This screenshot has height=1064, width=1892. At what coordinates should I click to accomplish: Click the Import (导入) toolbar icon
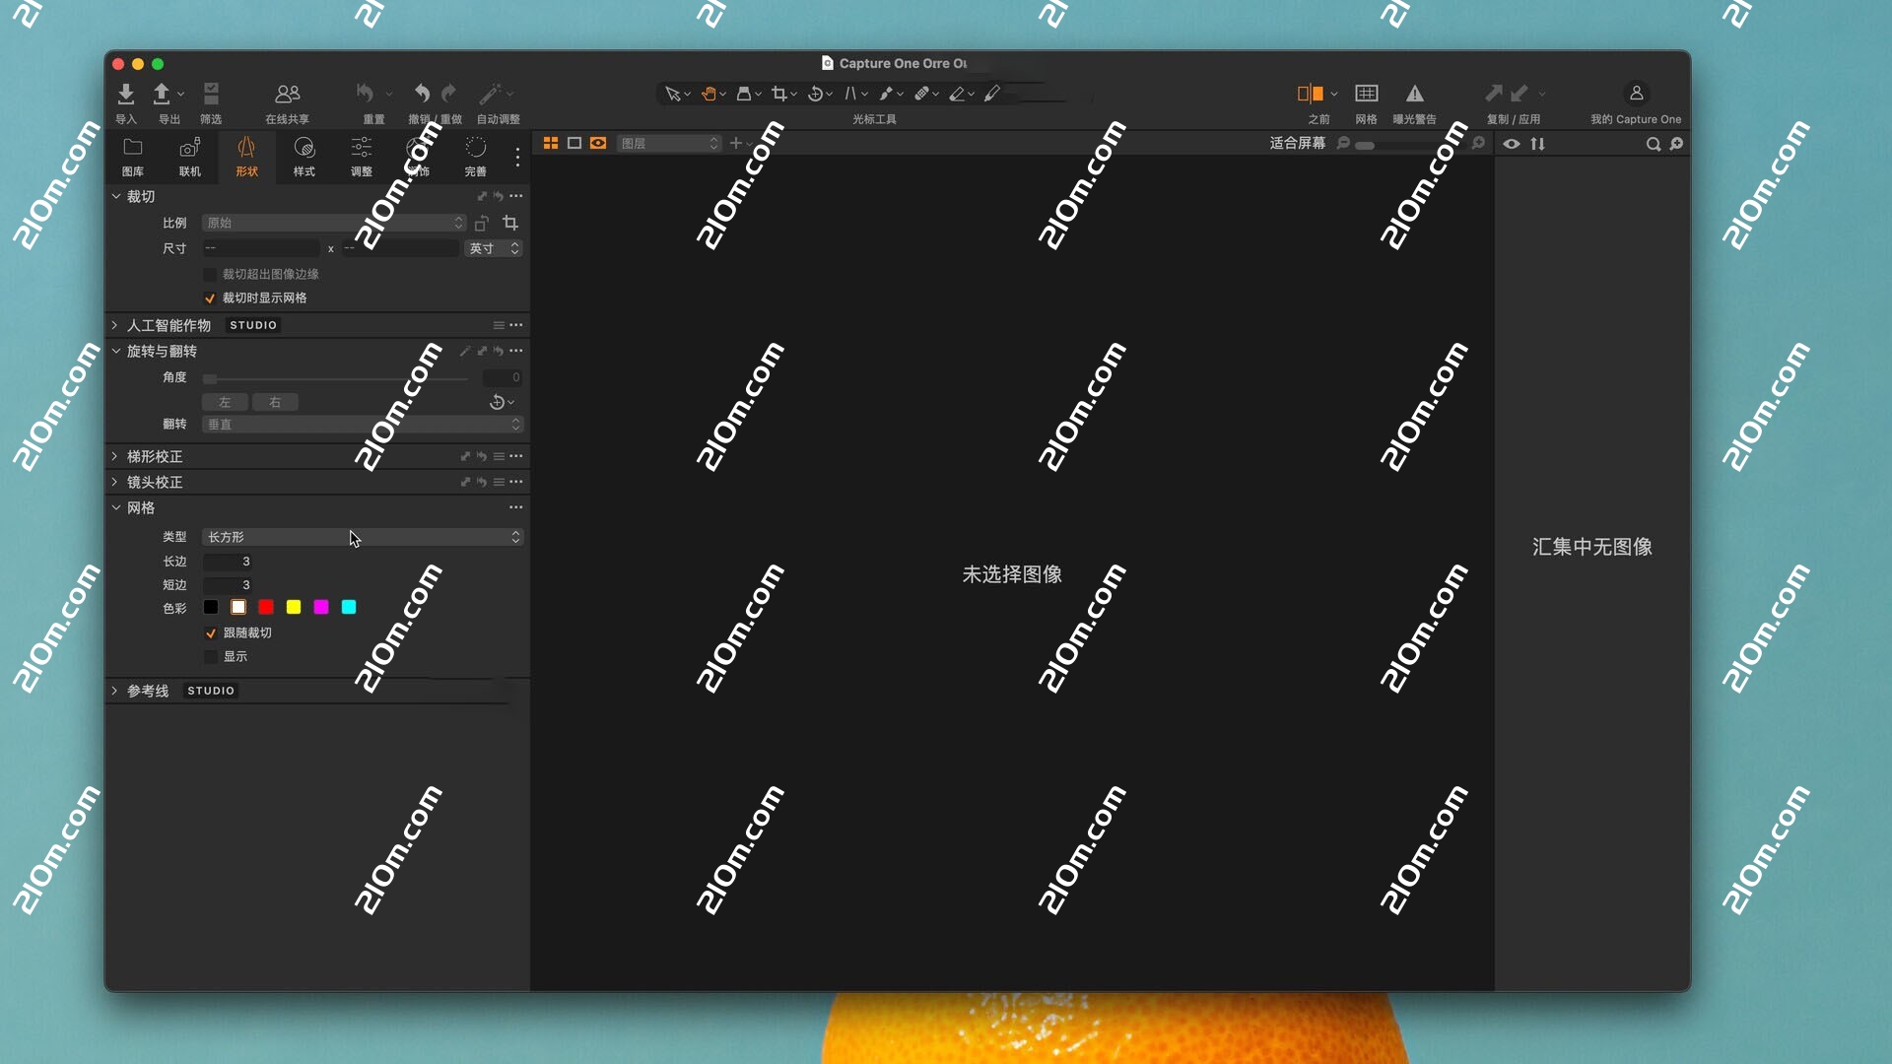126,94
